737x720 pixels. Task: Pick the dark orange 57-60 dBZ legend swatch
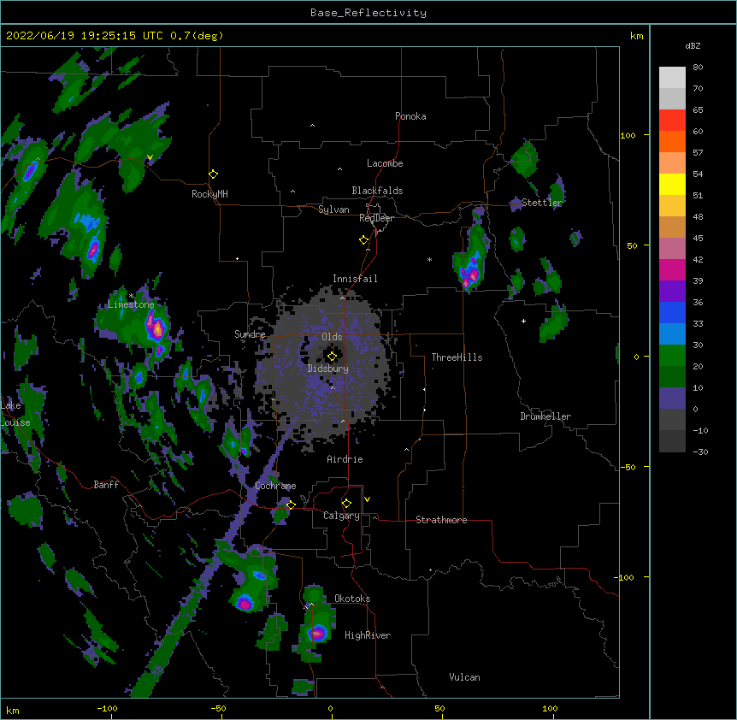click(672, 141)
